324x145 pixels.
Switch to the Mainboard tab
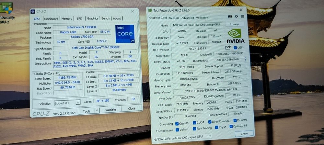51,19
